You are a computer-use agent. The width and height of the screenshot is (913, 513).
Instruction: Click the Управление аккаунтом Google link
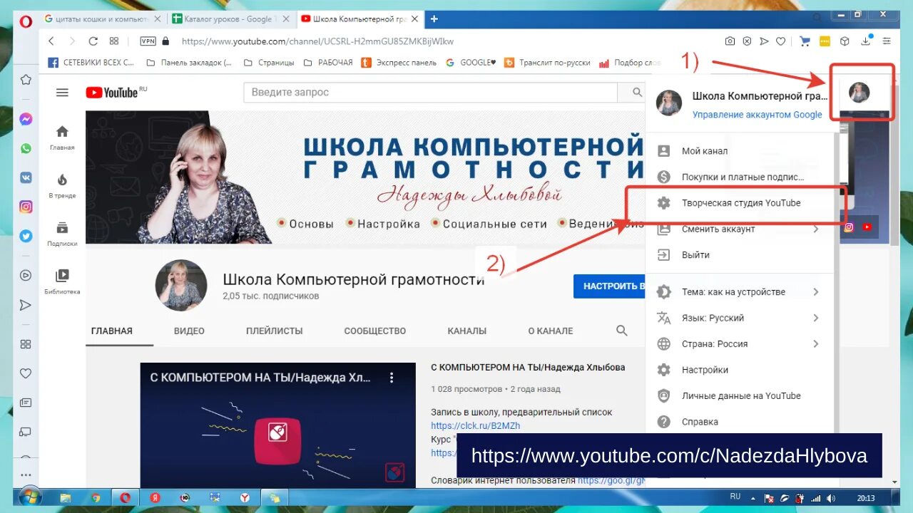[758, 115]
